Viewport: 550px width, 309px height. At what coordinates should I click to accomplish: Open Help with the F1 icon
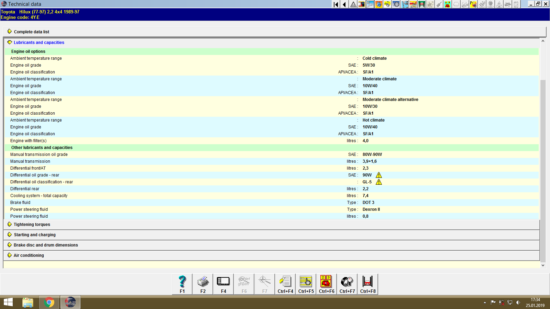pyautogui.click(x=182, y=284)
